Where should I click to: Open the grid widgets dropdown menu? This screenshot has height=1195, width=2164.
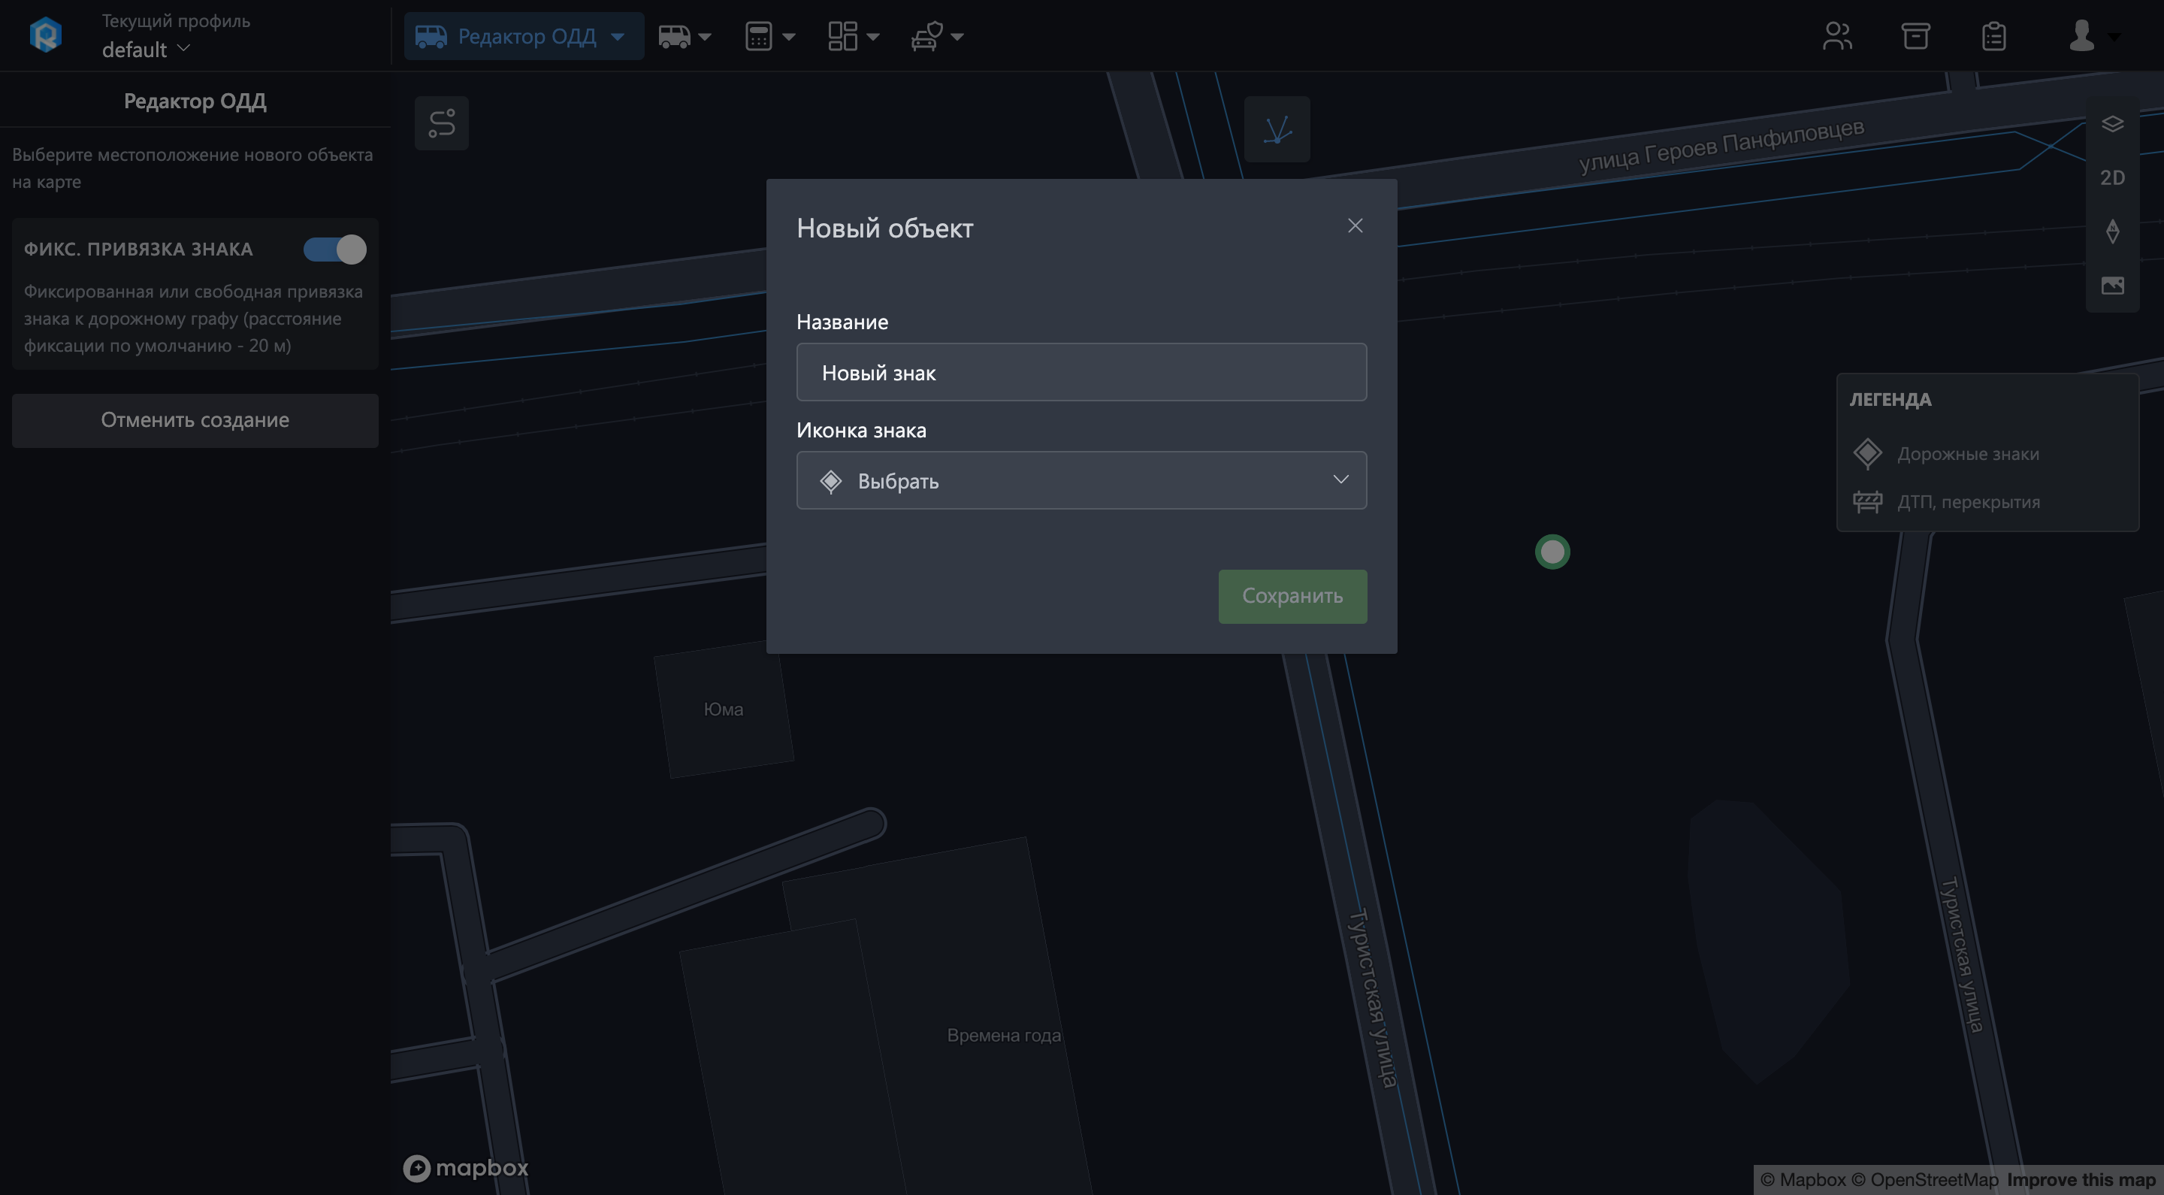(854, 36)
